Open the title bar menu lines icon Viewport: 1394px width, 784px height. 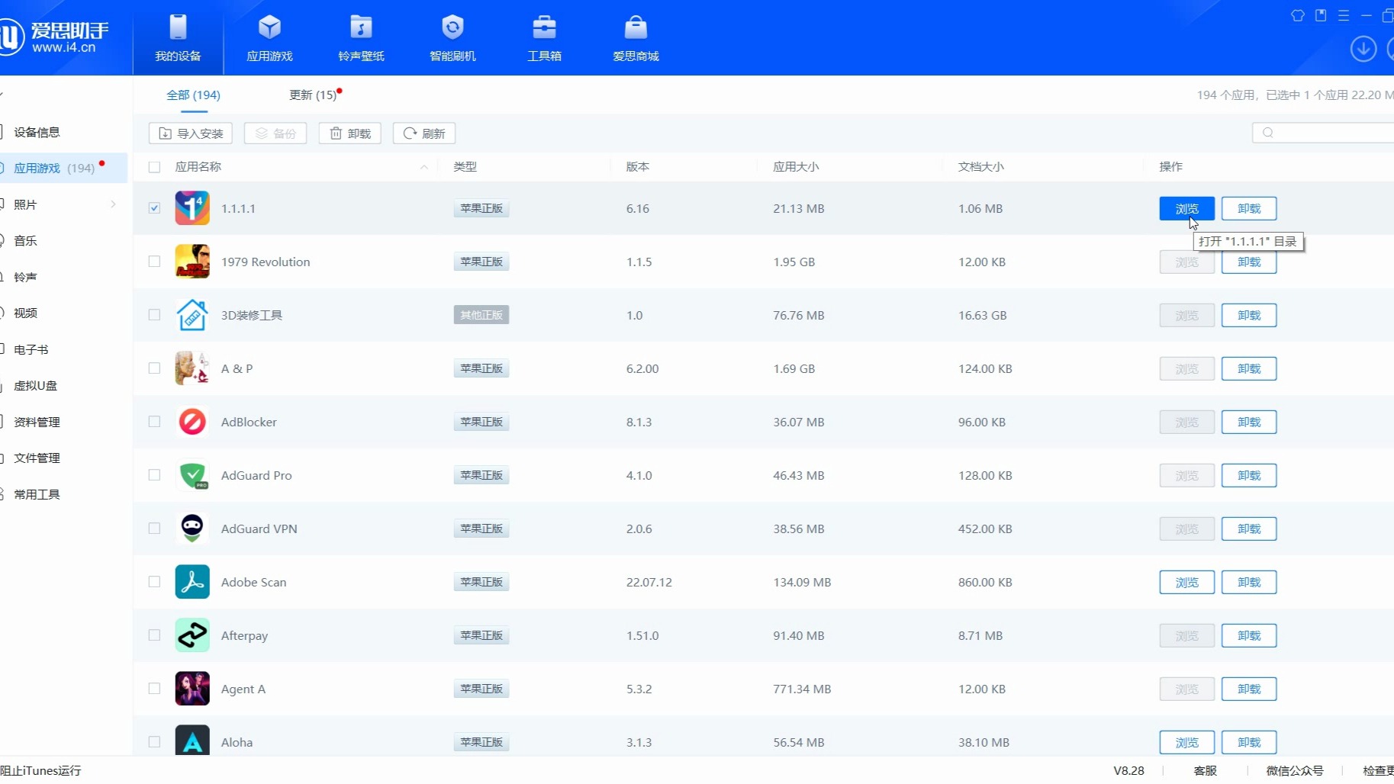pyautogui.click(x=1343, y=15)
